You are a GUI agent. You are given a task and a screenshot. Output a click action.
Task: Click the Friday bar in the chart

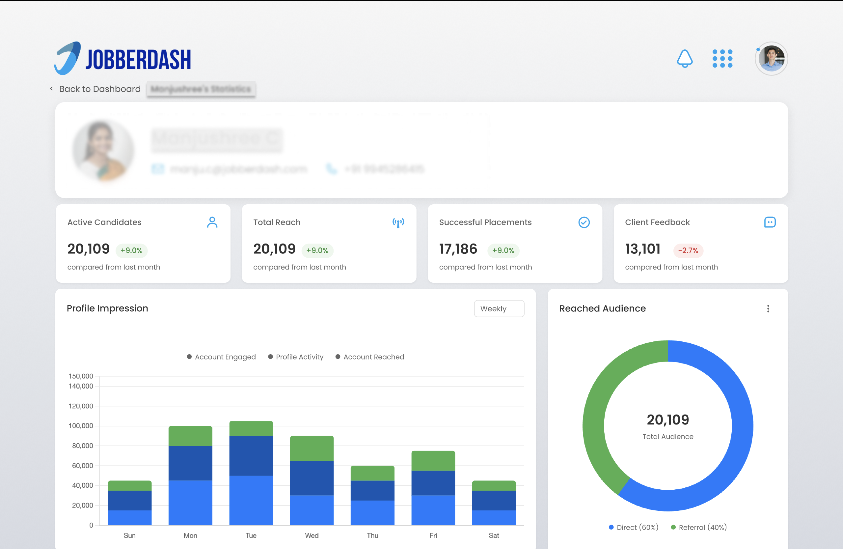[433, 488]
